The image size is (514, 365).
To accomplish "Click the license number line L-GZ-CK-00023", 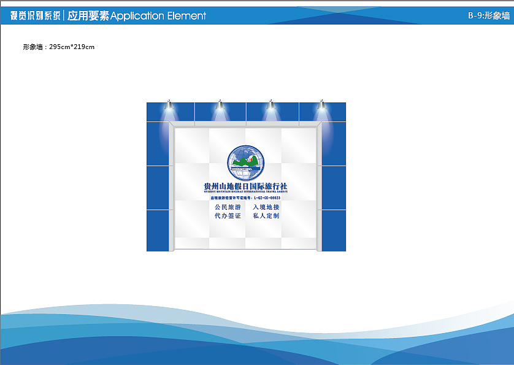I will point(245,198).
